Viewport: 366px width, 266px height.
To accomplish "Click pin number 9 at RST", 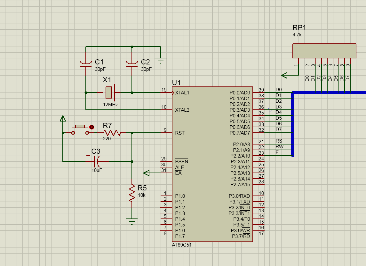I will tap(165, 130).
